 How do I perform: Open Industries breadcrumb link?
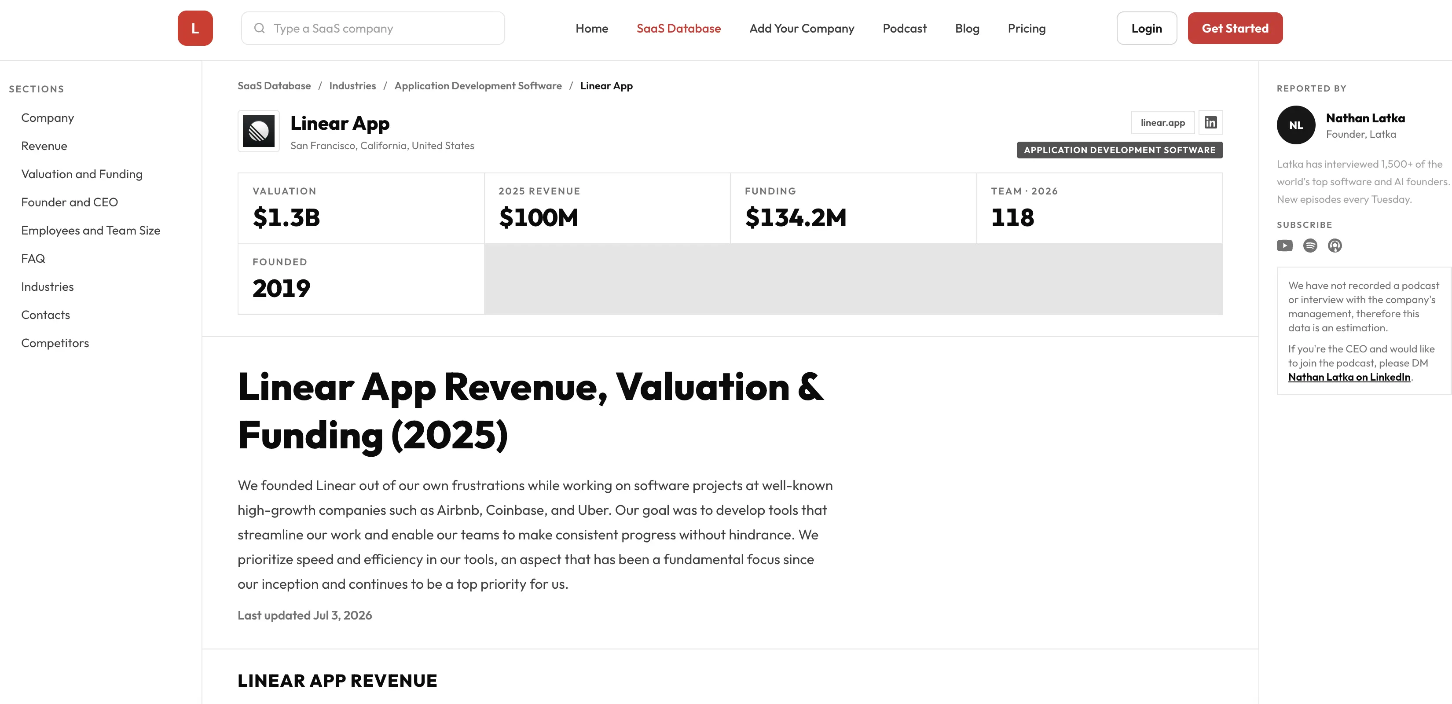click(x=352, y=86)
